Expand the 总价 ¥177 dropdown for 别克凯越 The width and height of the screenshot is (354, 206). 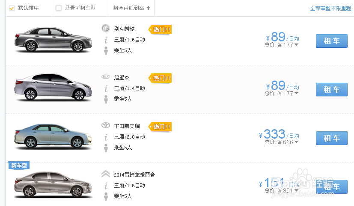tap(297, 44)
